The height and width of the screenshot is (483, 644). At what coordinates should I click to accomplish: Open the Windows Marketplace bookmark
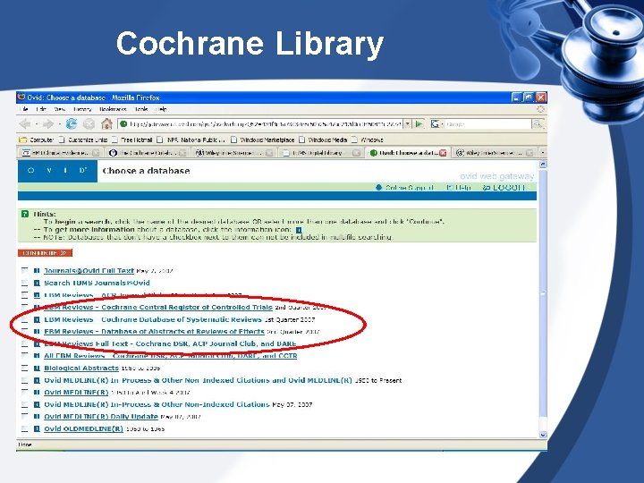(263, 140)
